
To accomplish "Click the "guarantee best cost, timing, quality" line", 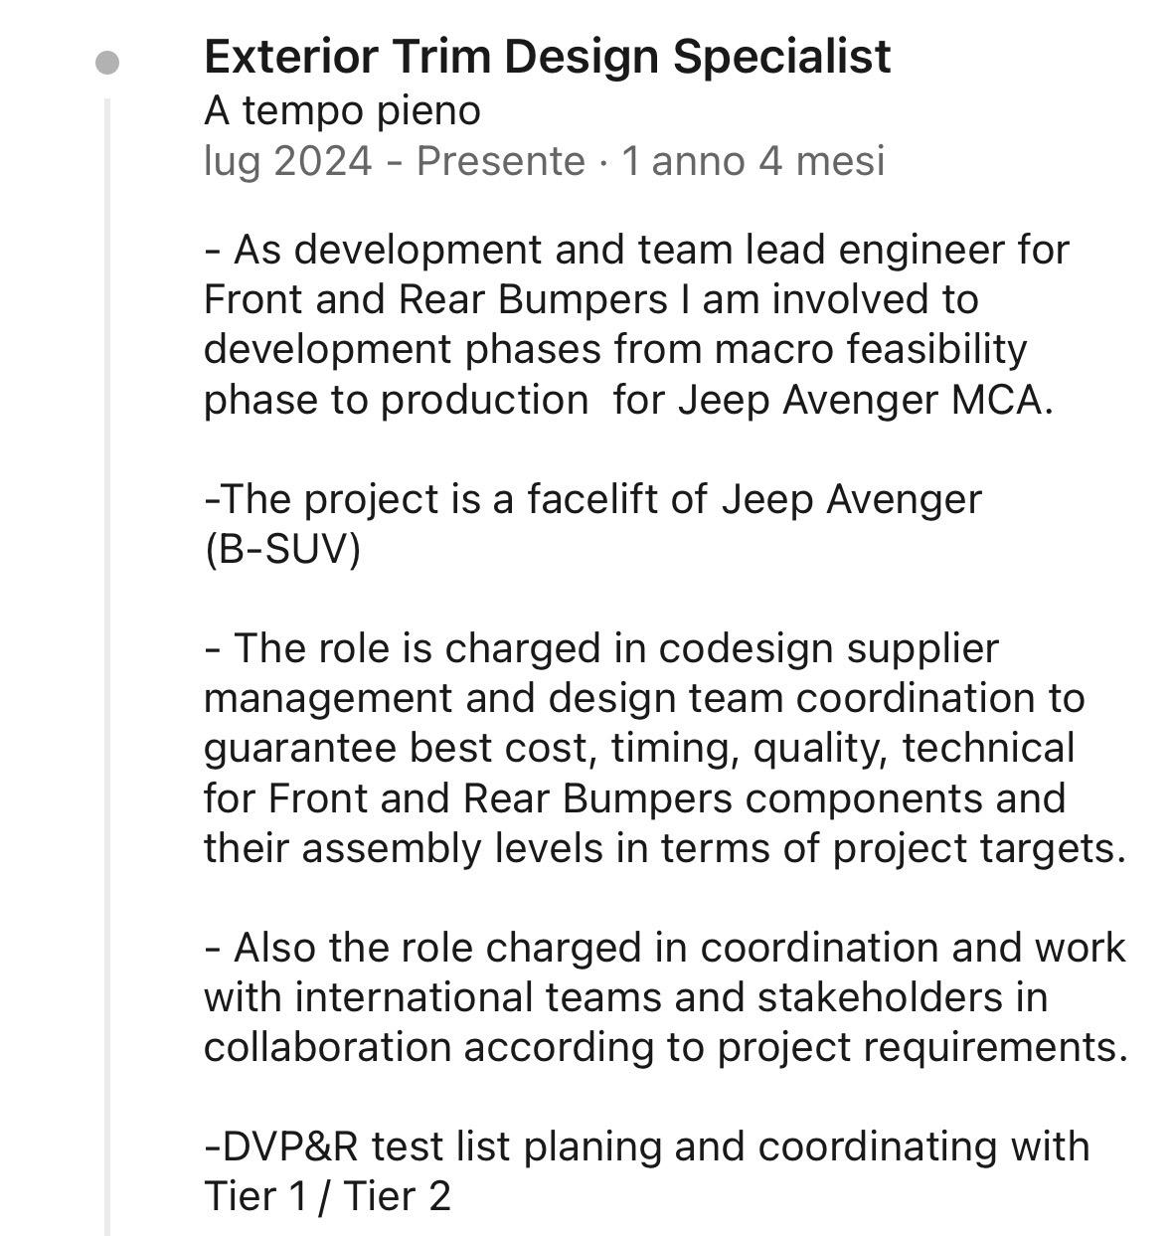I will pos(638,748).
